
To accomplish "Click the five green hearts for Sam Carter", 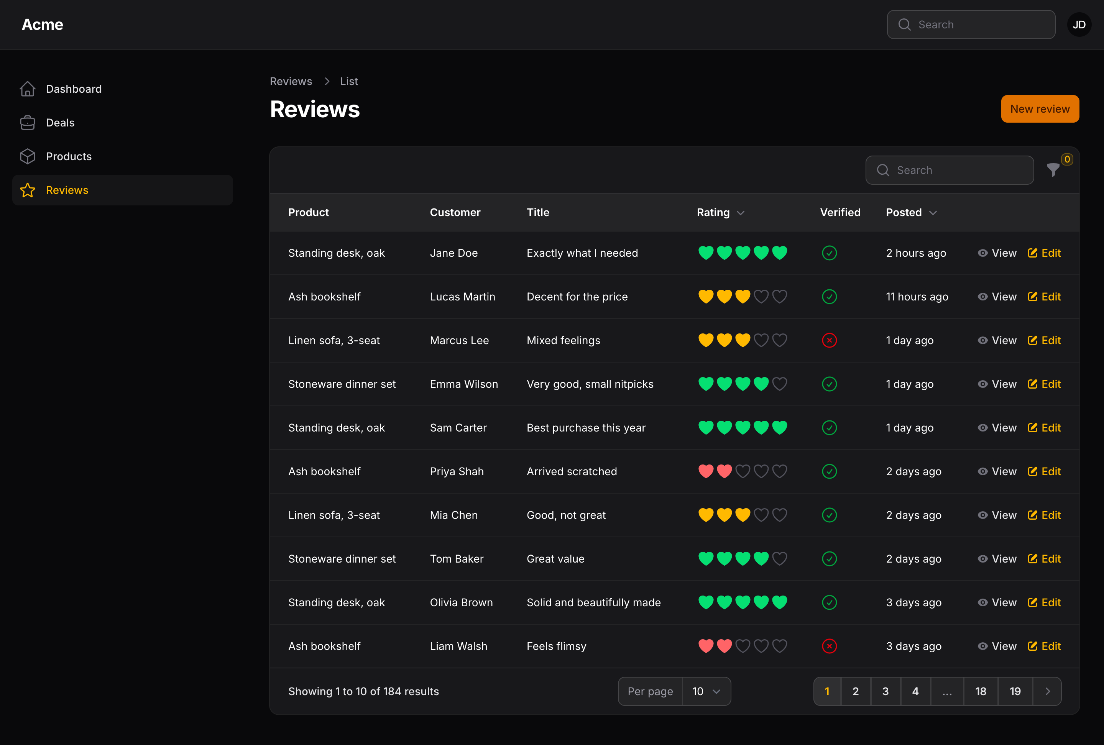I will coord(743,427).
